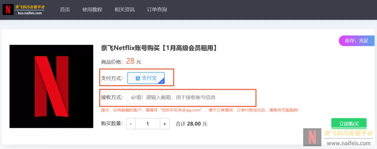The height and width of the screenshot is (149, 377).
Task: Open the 相关资讯 menu item
Action: tap(125, 9)
